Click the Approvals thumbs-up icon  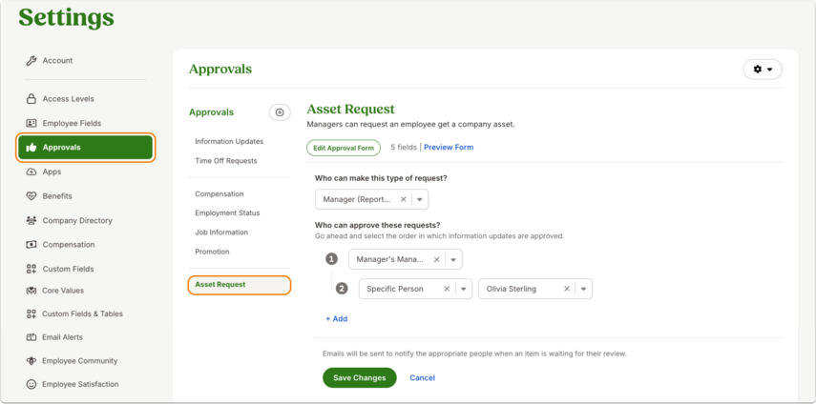click(x=31, y=148)
